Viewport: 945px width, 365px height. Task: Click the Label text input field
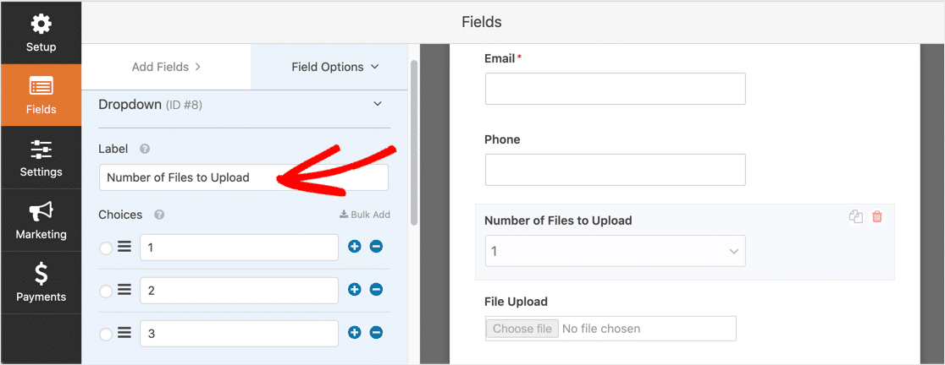(x=244, y=178)
